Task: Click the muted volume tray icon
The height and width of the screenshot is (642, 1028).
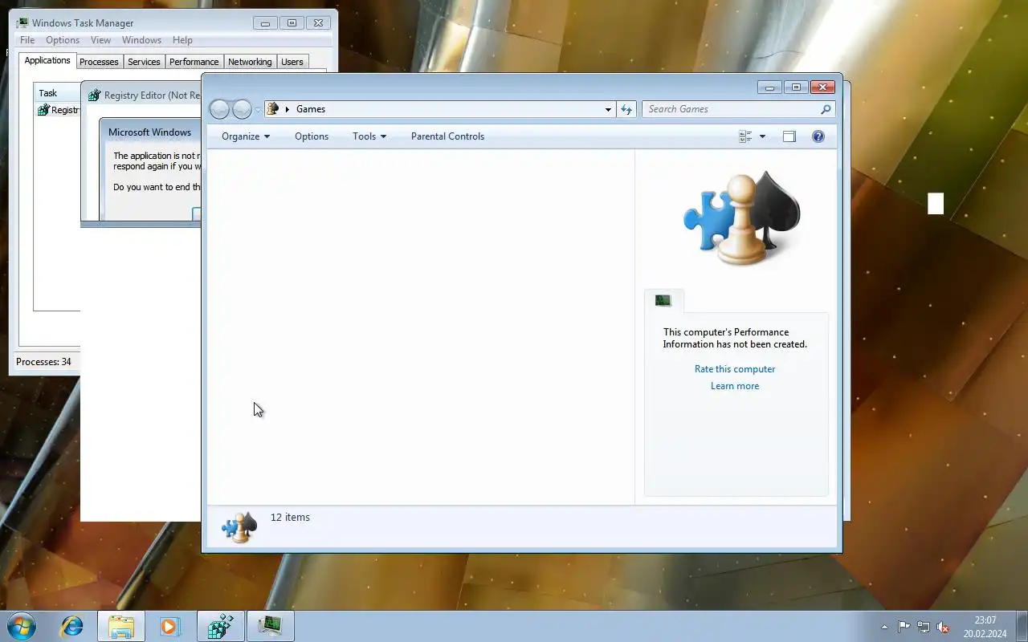Action: 944,627
